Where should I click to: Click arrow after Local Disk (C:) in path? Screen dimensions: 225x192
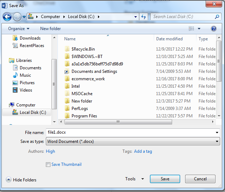(x=99, y=17)
